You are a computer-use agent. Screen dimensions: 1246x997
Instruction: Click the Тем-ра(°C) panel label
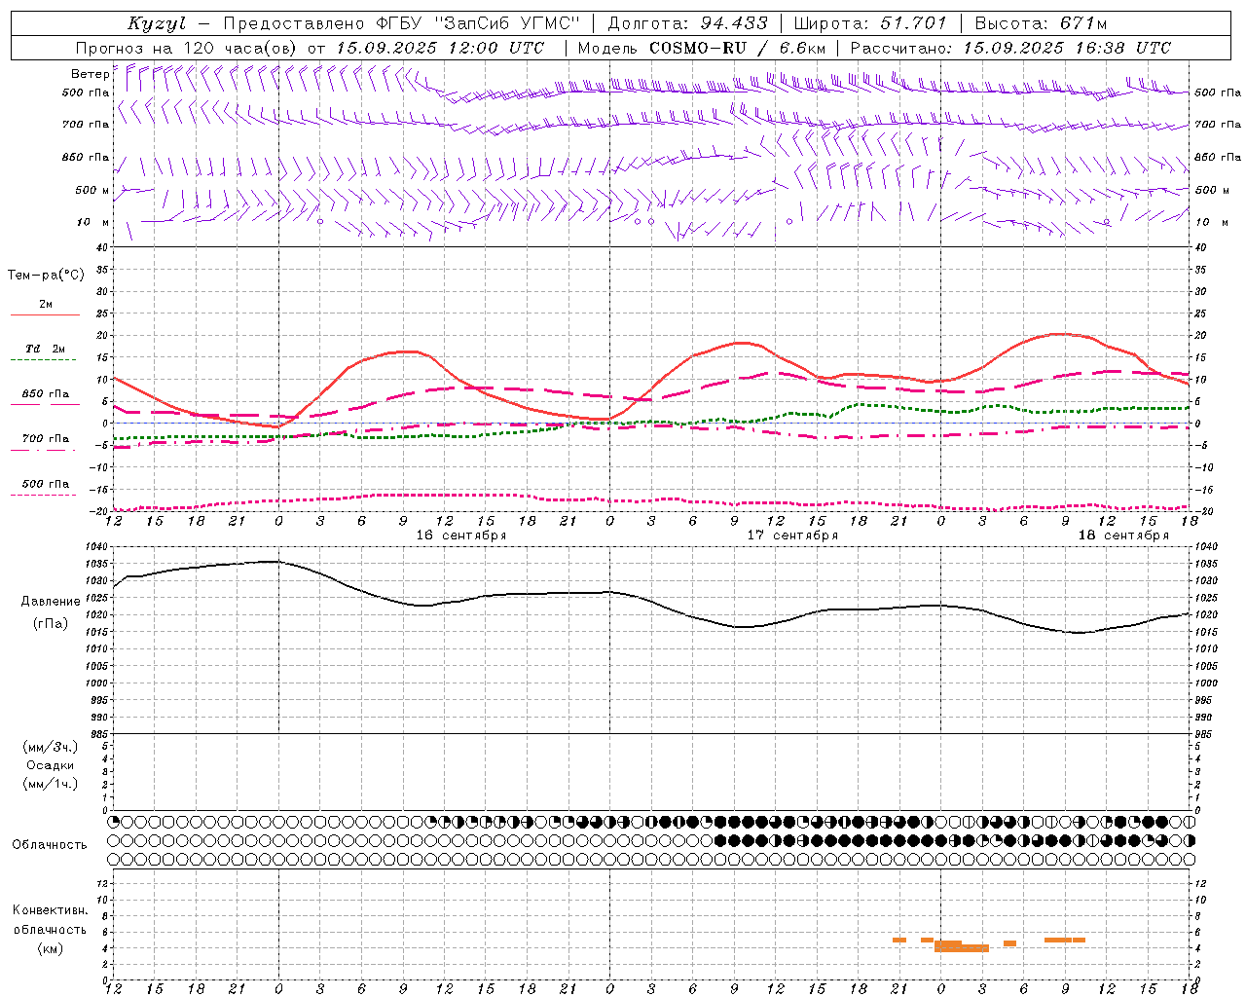tap(46, 276)
